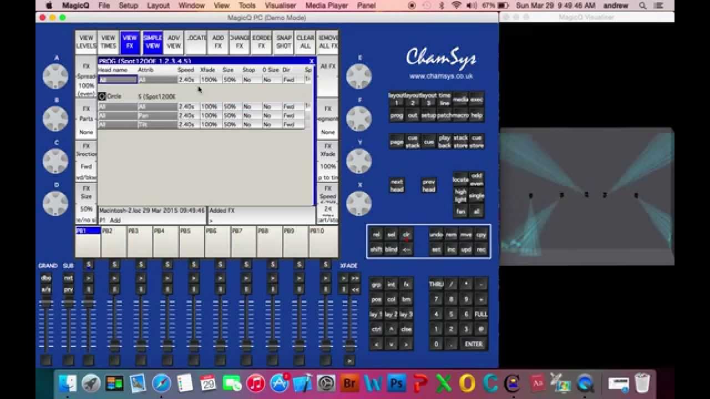
Task: Click encoder wheel B on the left
Action: pos(55,118)
